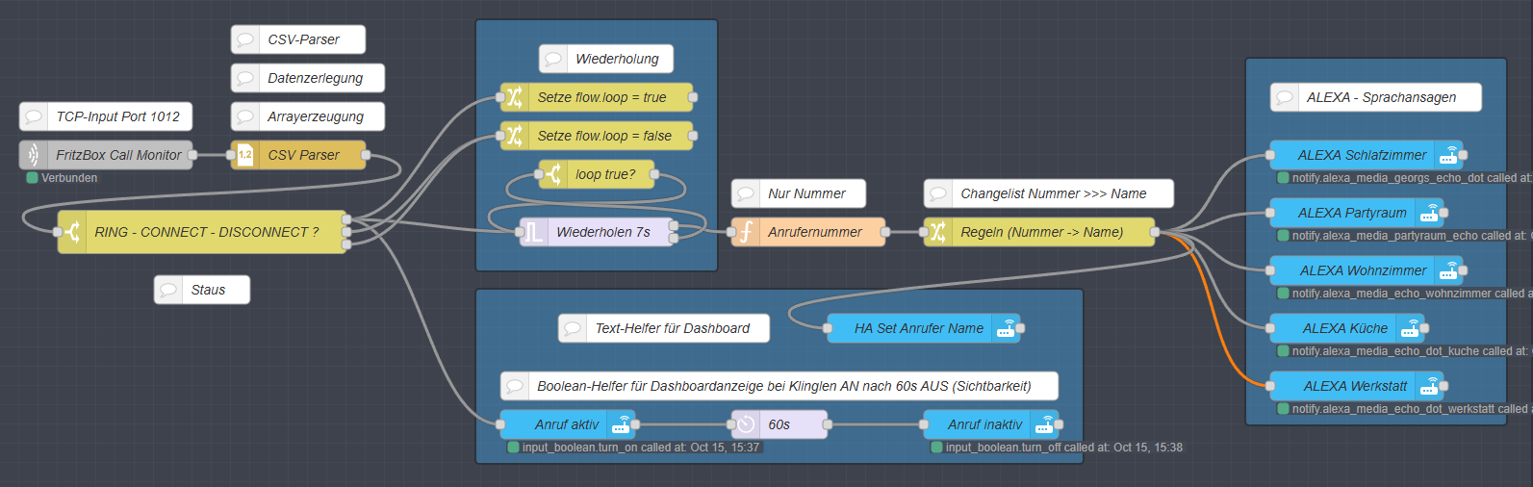Select the HA Set Anrufer Name node
Image resolution: width=1533 pixels, height=487 pixels.
coord(918,328)
